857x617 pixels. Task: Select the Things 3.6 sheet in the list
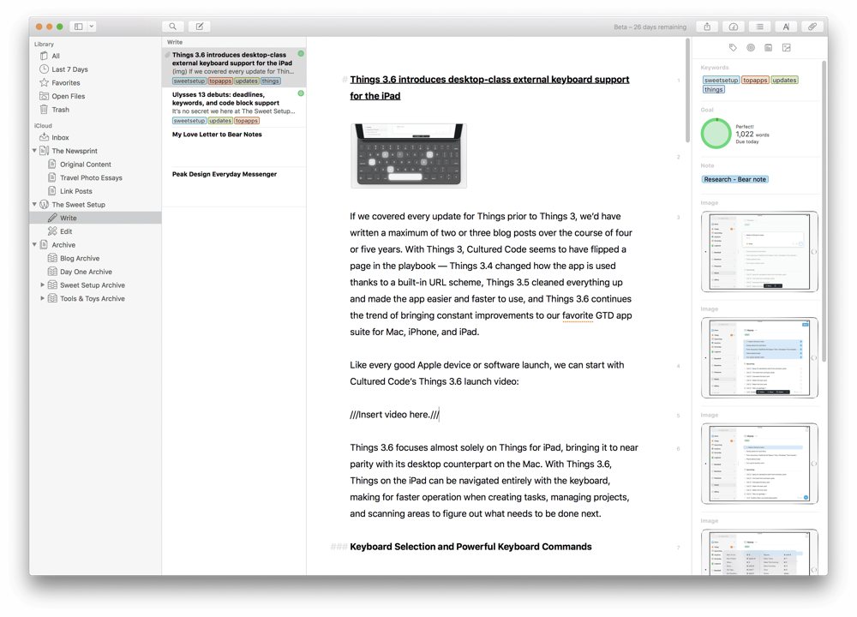click(234, 67)
